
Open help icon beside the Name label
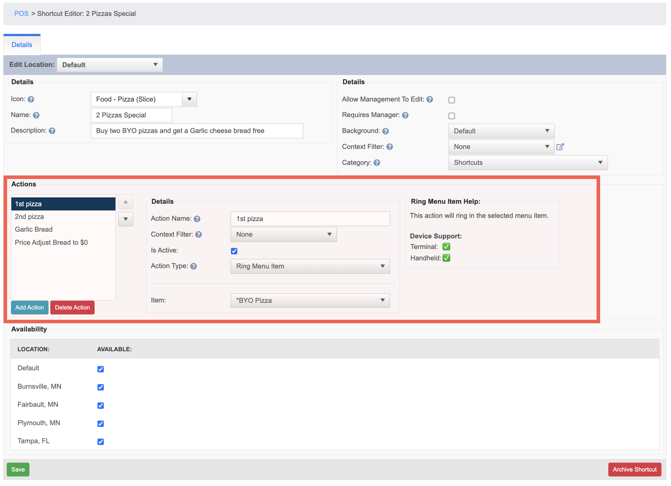[x=36, y=115]
